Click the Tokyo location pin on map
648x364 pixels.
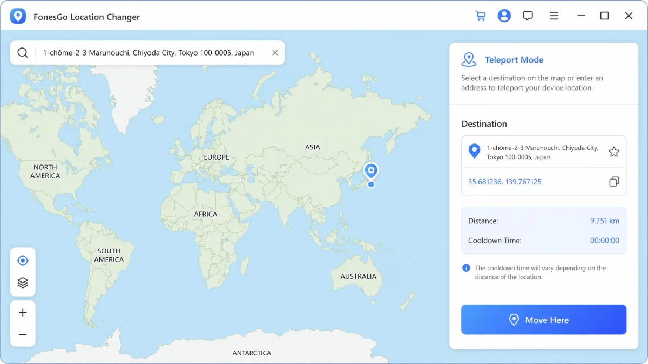(371, 171)
